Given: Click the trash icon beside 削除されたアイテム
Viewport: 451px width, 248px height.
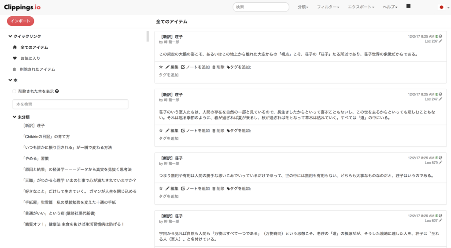Looking at the screenshot, I should (15, 69).
